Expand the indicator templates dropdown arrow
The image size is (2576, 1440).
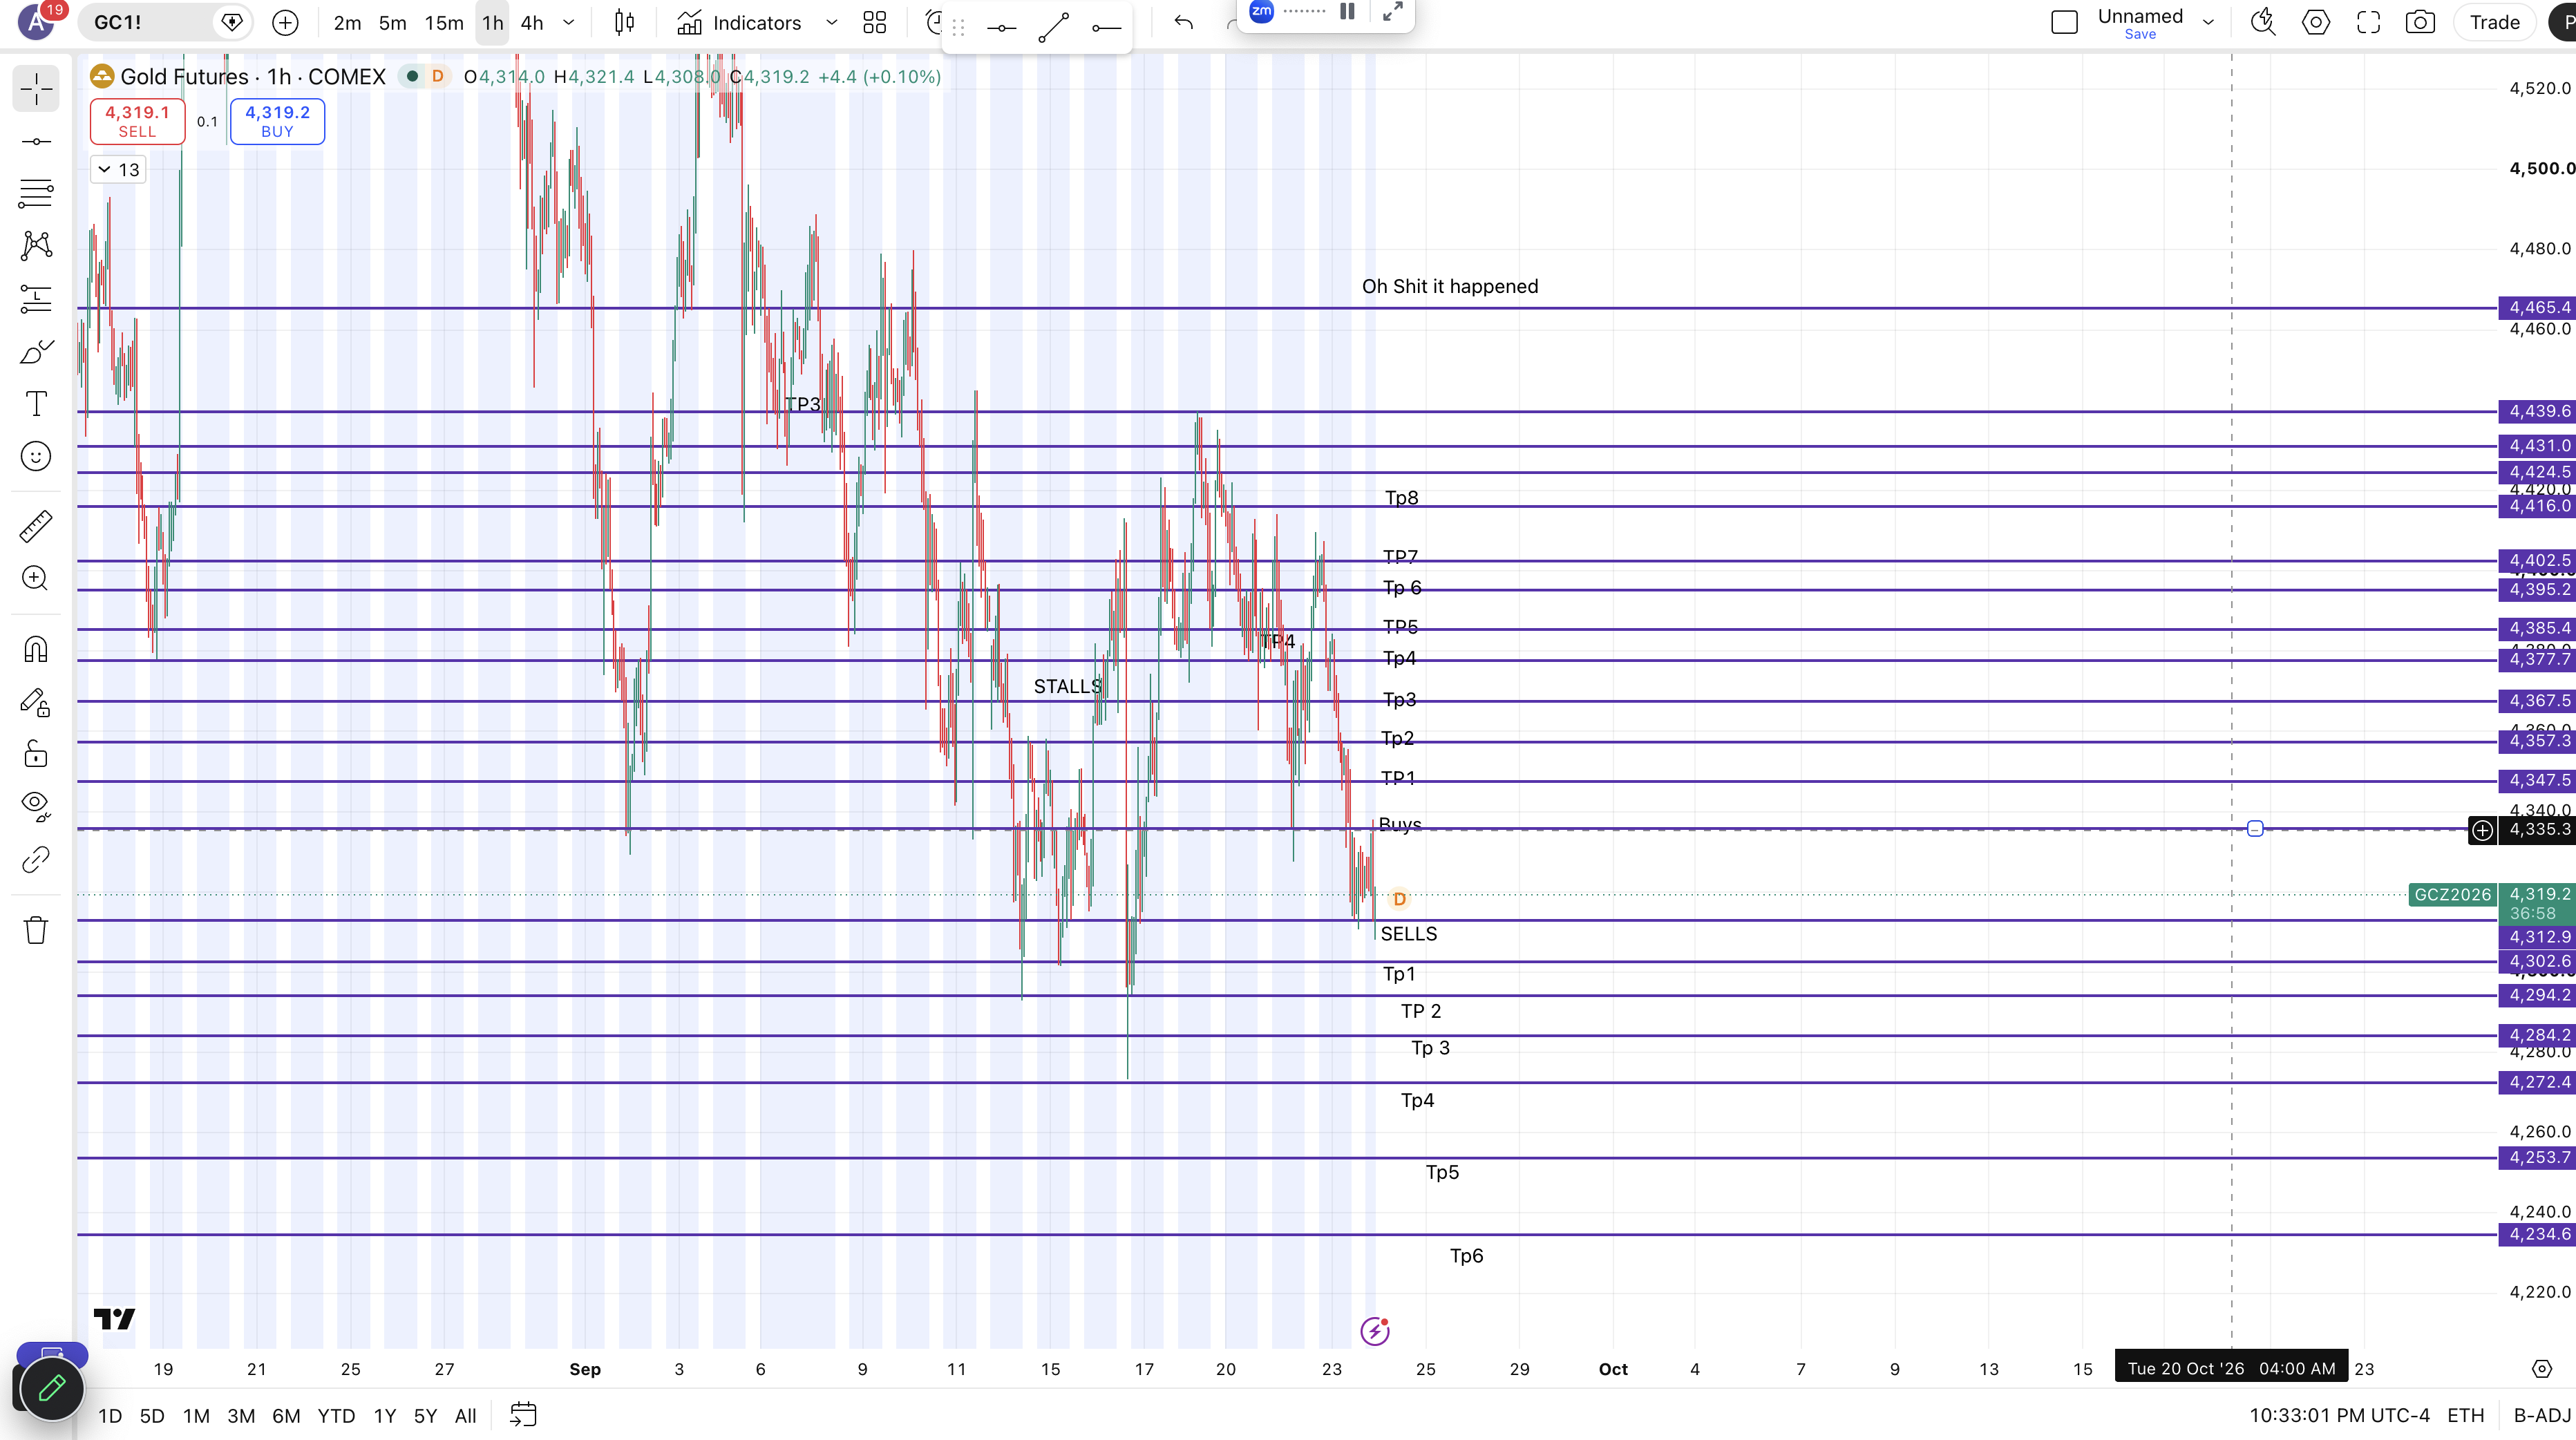point(831,22)
